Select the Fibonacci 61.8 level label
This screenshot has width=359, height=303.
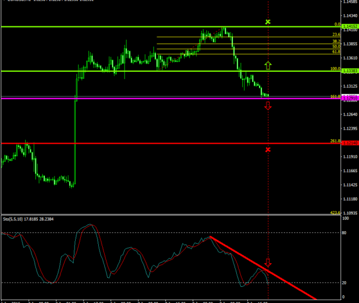[x=337, y=52]
